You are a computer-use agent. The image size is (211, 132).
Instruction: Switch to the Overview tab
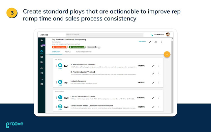(56, 52)
